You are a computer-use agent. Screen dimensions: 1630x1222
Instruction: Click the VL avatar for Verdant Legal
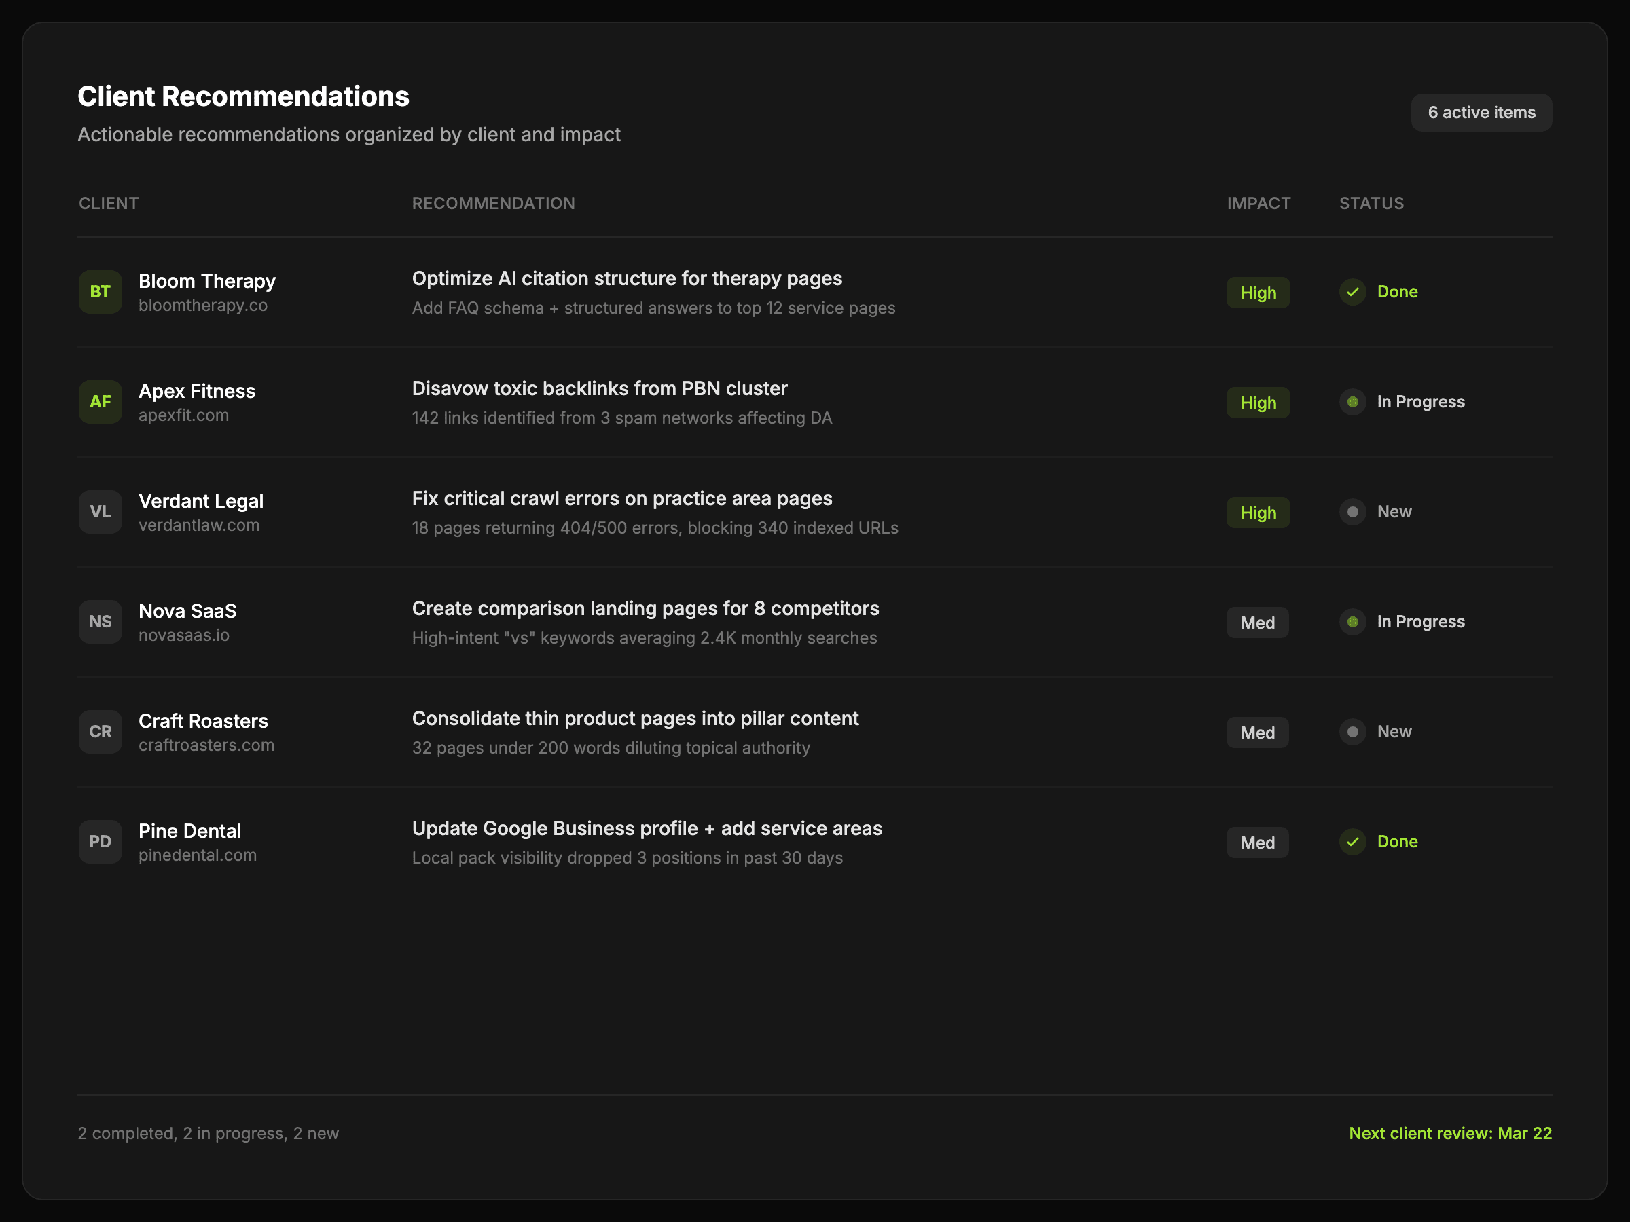point(101,512)
